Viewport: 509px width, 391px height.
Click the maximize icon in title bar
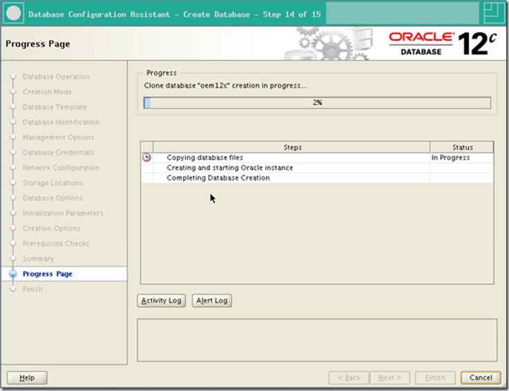click(494, 13)
